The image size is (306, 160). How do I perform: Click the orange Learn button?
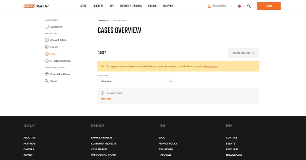(x=269, y=6)
